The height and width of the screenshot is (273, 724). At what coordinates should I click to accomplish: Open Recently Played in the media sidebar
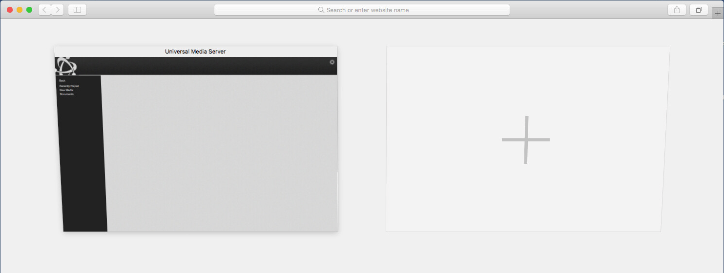pos(69,86)
